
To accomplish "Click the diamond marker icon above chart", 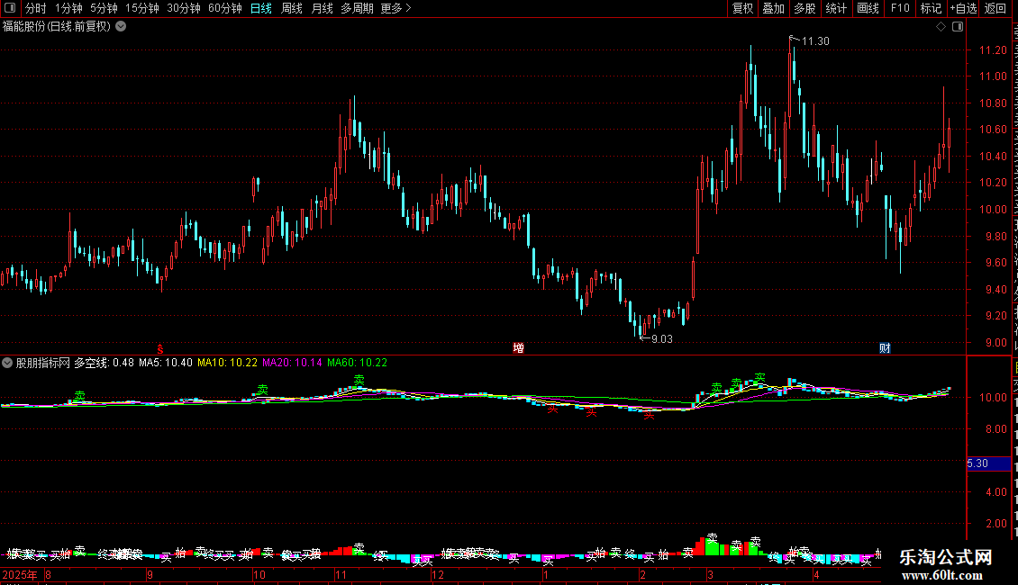I will (941, 27).
